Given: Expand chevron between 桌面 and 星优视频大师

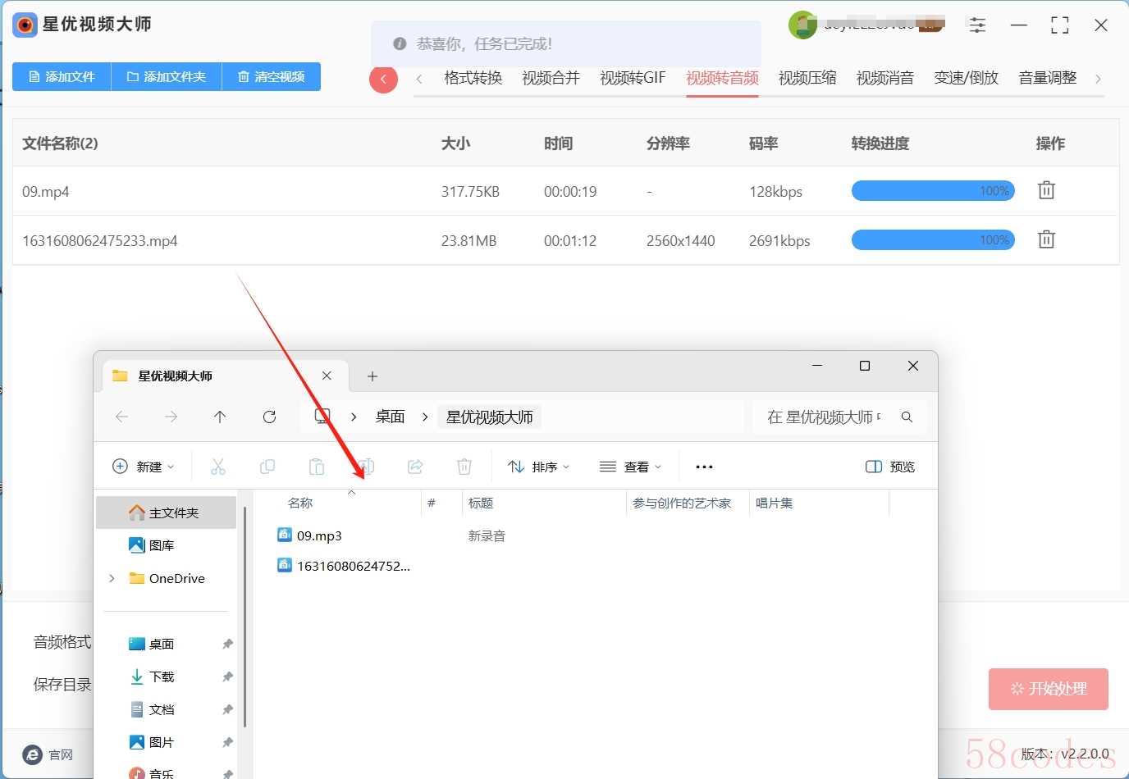Looking at the screenshot, I should click(x=424, y=417).
